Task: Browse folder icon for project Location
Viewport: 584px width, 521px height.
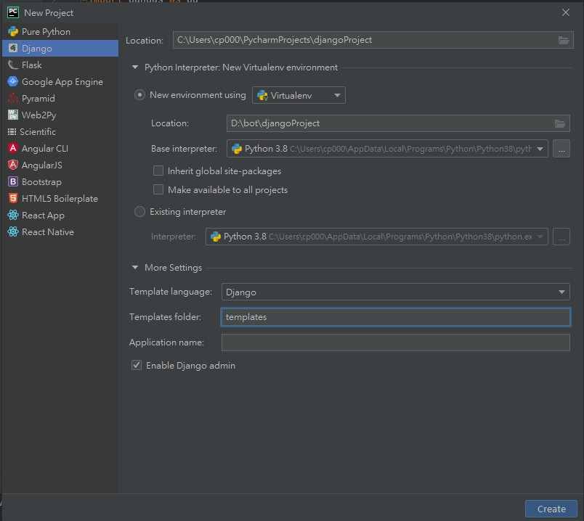Action: tap(564, 40)
